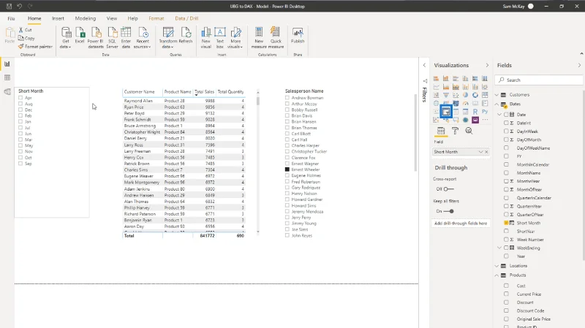Screen dimensions: 585x328
Task: Check Carl Hall salesperson
Action: point(287,140)
